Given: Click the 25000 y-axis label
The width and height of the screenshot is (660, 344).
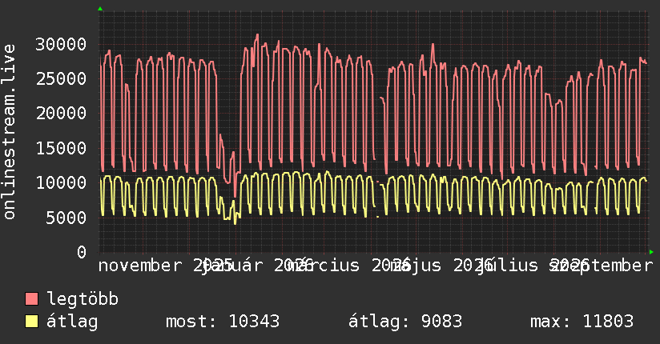Looking at the screenshot, I should 61,78.
